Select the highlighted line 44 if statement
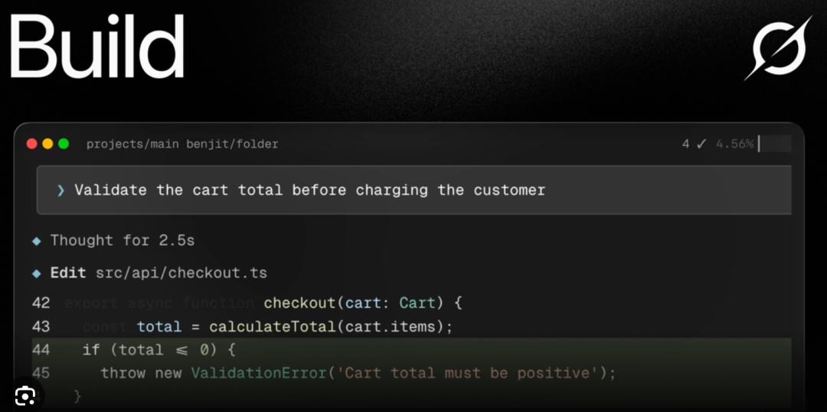Viewport: 827px width, 412px height. click(x=411, y=349)
